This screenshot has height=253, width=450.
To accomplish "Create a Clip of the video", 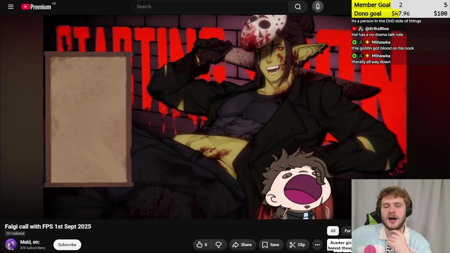I will click(297, 245).
